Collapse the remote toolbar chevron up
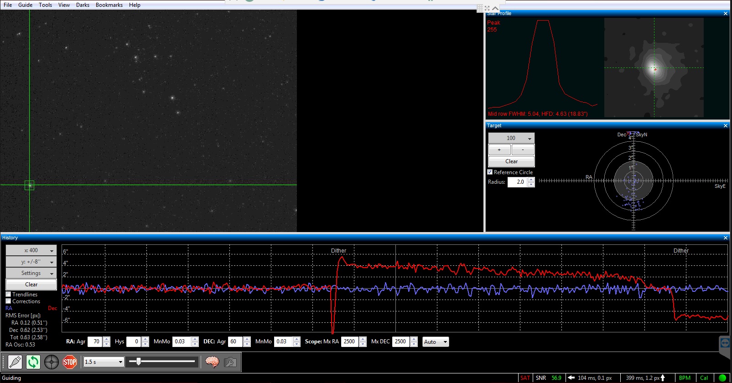 coord(495,8)
